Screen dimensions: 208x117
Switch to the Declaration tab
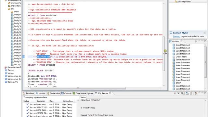coord(53,93)
